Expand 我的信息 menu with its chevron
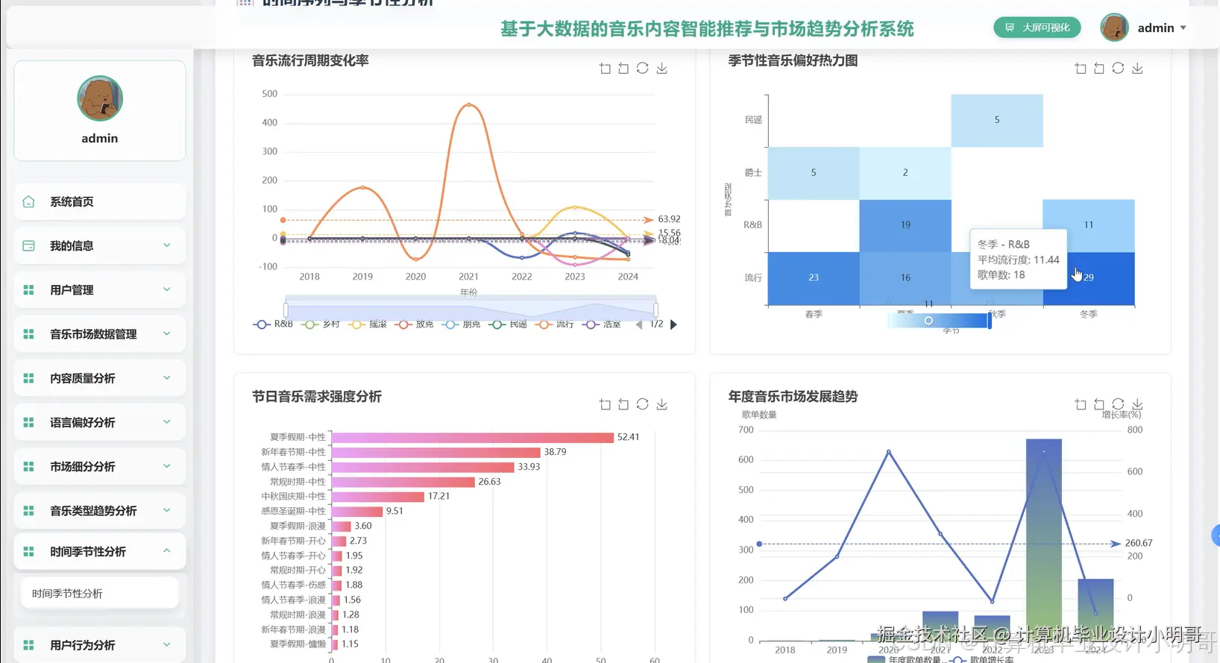 (167, 245)
